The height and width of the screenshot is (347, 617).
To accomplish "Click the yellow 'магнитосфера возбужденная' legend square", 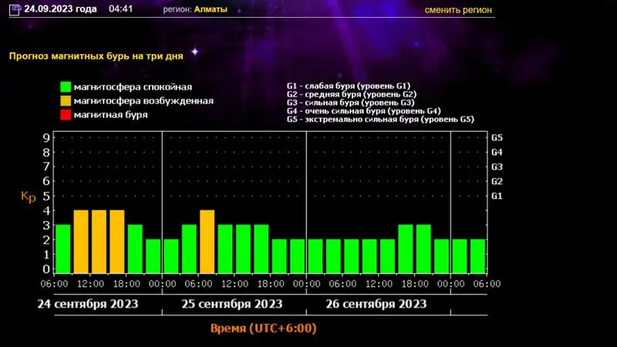I will [66, 101].
